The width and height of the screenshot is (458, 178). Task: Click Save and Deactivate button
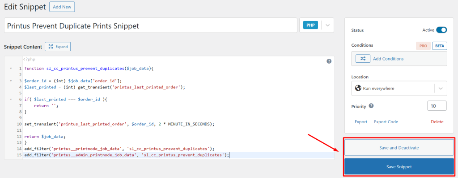[399, 147]
